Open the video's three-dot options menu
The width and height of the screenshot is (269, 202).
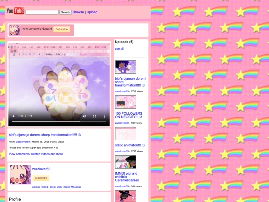point(104,116)
